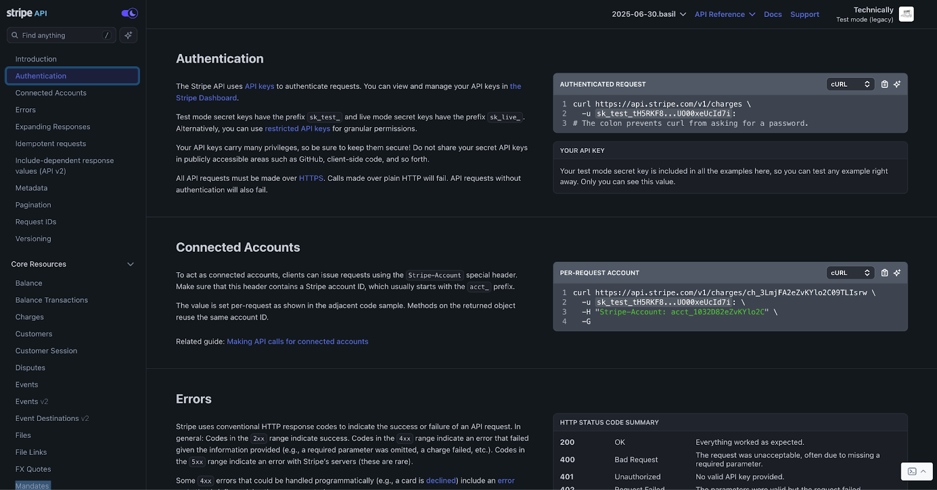Open File Links in the sidebar

[x=31, y=453]
